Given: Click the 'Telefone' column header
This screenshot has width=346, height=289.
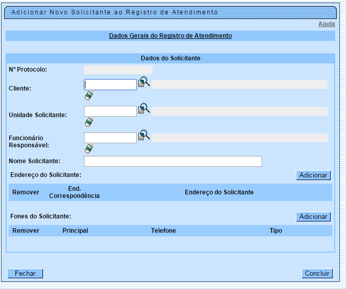Looking at the screenshot, I should [x=163, y=231].
